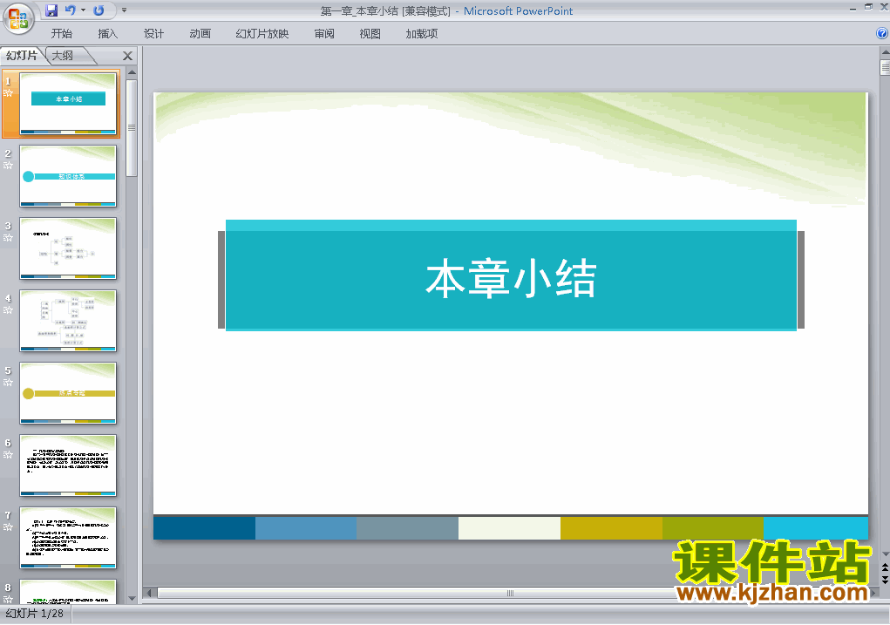Click horizontal scrollbar left arrow
The image size is (890, 625).
point(149,594)
